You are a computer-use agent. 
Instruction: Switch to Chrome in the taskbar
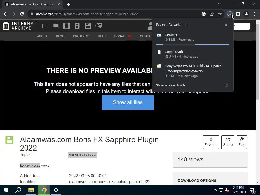[44, 190]
